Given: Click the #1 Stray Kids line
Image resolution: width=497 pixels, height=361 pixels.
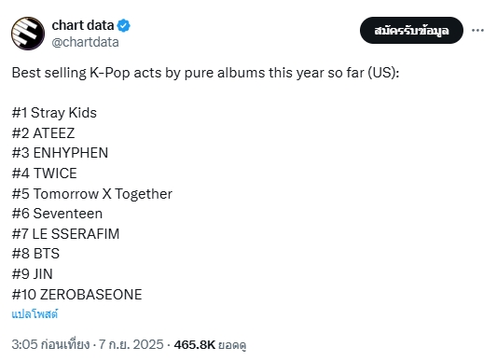Looking at the screenshot, I should (54, 113).
